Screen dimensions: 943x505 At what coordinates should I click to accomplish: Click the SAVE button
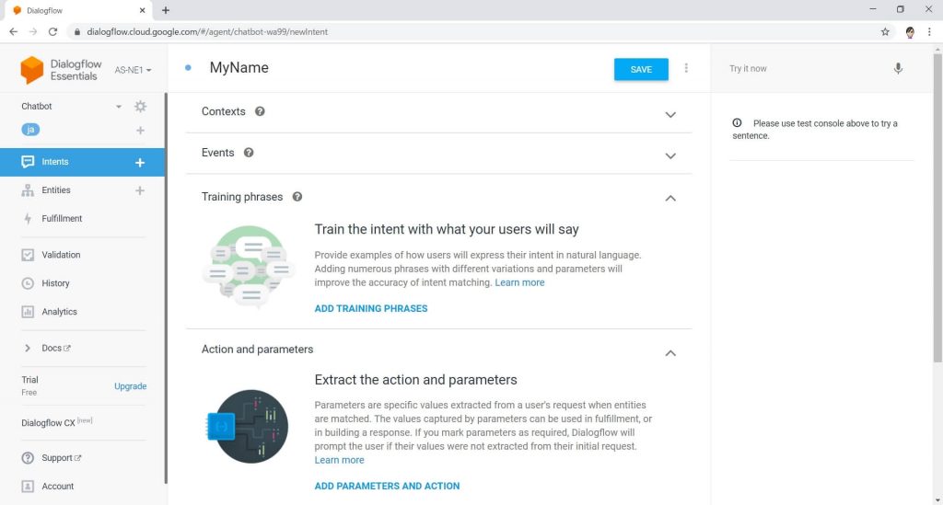point(641,69)
